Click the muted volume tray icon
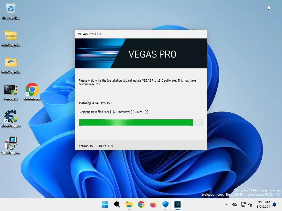 tap(250, 204)
